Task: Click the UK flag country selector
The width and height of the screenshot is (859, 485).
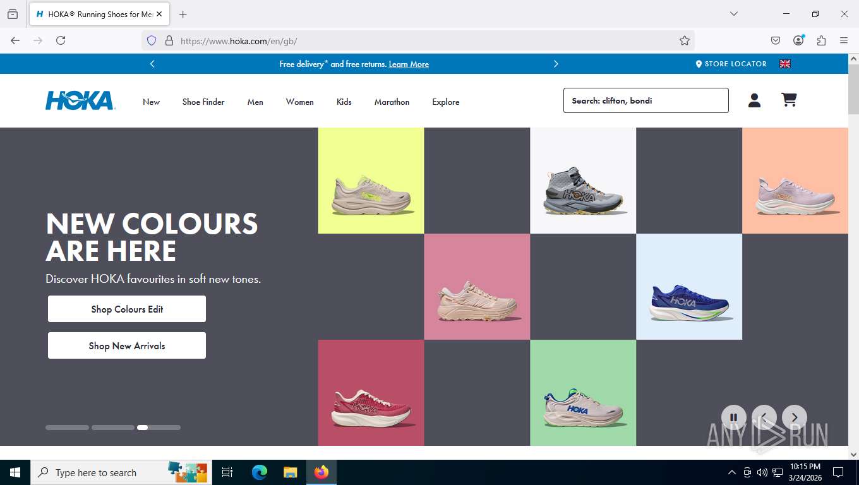Action: coord(785,64)
